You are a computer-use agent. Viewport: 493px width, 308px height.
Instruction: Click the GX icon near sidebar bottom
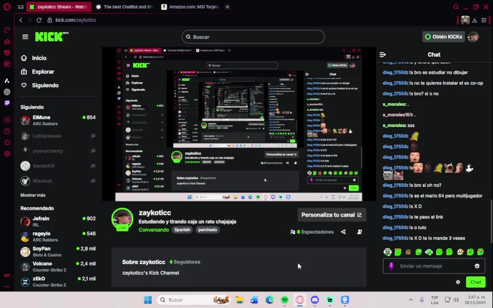pos(7,275)
